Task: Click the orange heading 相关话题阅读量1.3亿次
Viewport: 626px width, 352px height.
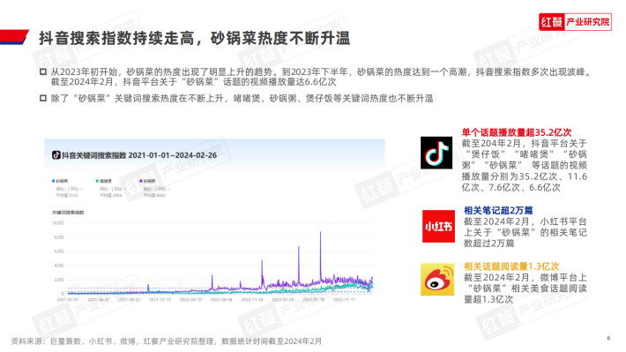Action: click(511, 266)
